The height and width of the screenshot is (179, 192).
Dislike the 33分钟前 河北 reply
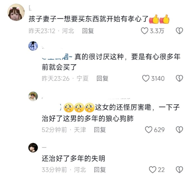[x=179, y=170]
